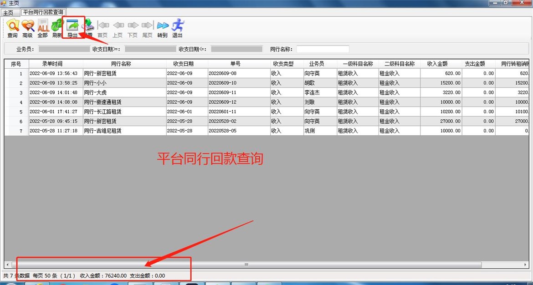Click order number 20220609-08

point(239,73)
